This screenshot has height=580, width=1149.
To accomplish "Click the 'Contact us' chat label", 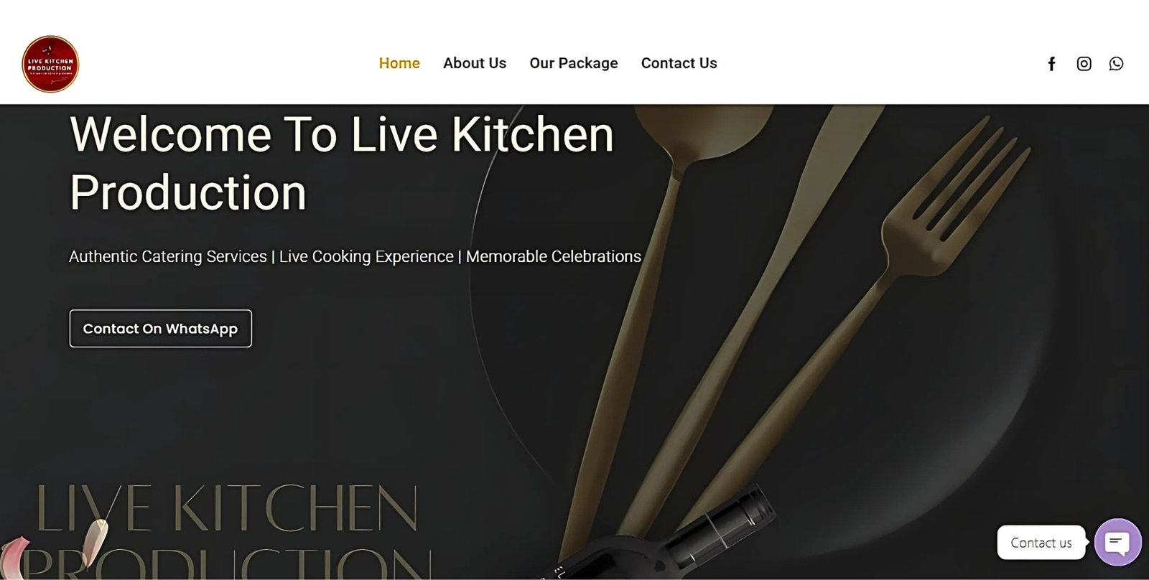I will pyautogui.click(x=1041, y=543).
